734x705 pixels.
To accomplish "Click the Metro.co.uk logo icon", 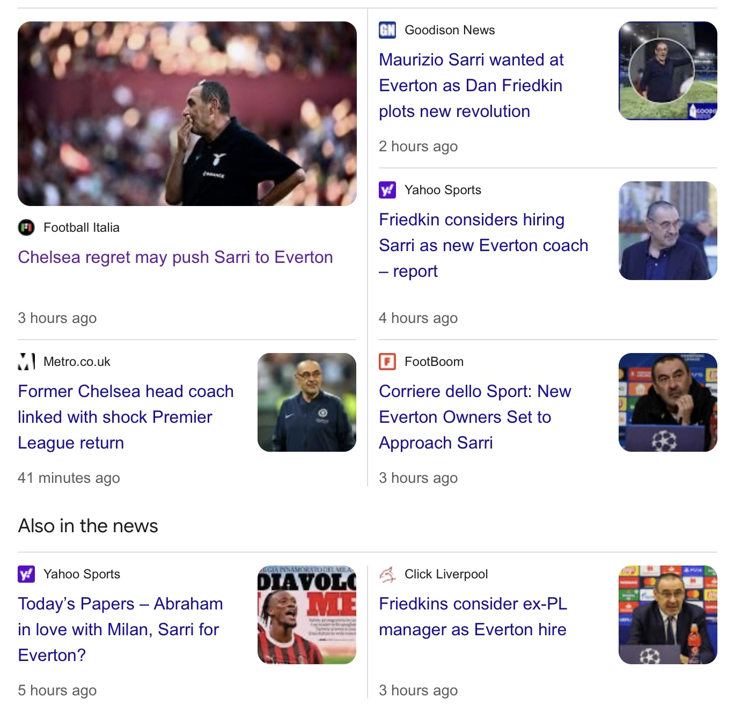I will pyautogui.click(x=26, y=362).
